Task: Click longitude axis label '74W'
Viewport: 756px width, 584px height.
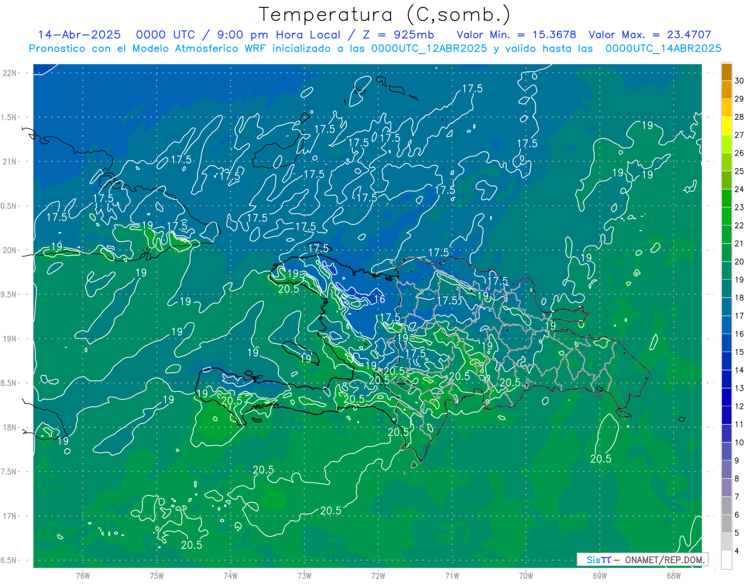Action: pyautogui.click(x=231, y=576)
